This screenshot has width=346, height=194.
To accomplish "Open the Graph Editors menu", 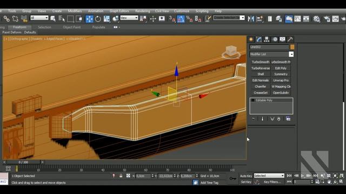I will pos(119,11).
